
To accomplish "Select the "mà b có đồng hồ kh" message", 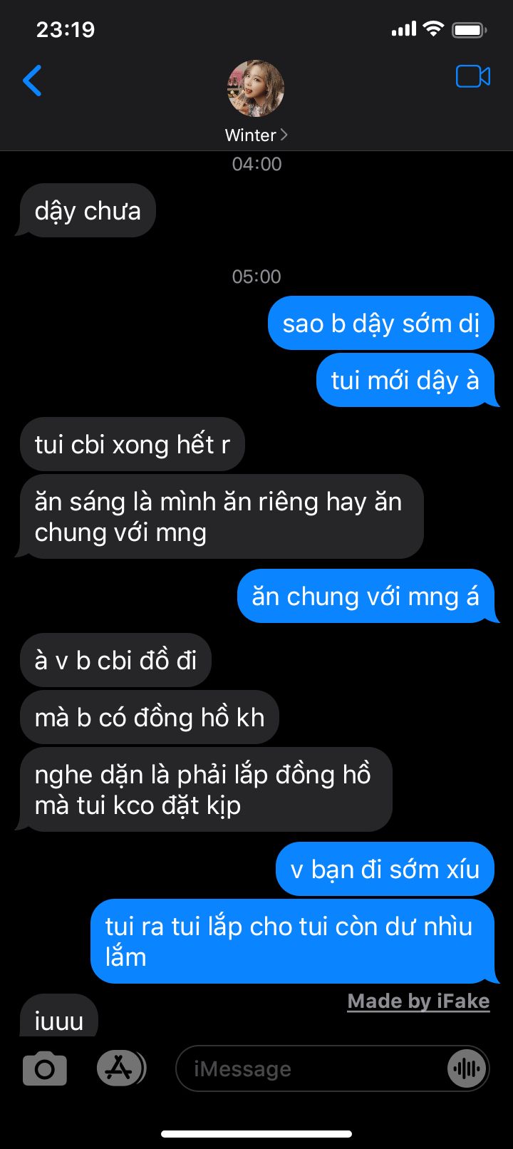I will click(149, 718).
